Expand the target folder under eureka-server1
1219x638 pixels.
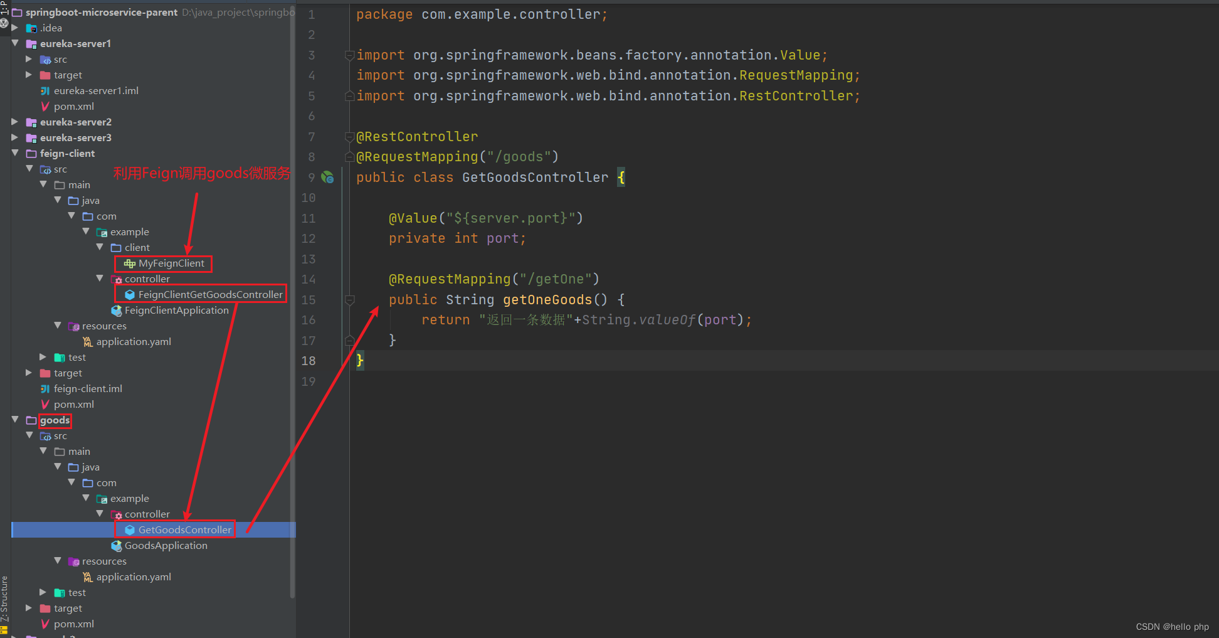(29, 75)
